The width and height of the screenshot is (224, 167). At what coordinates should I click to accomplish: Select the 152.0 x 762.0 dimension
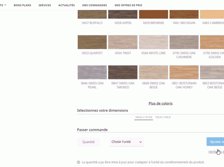[x=163, y=117]
